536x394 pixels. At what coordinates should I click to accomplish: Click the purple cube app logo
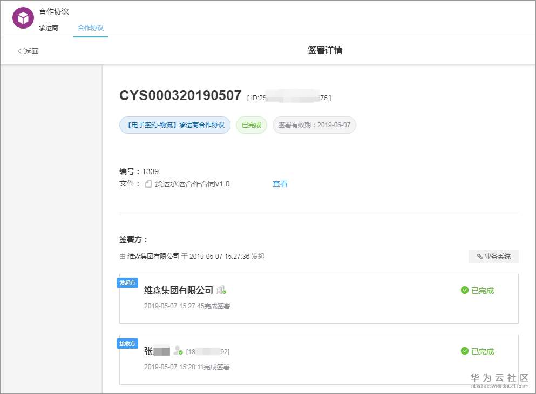[23, 18]
